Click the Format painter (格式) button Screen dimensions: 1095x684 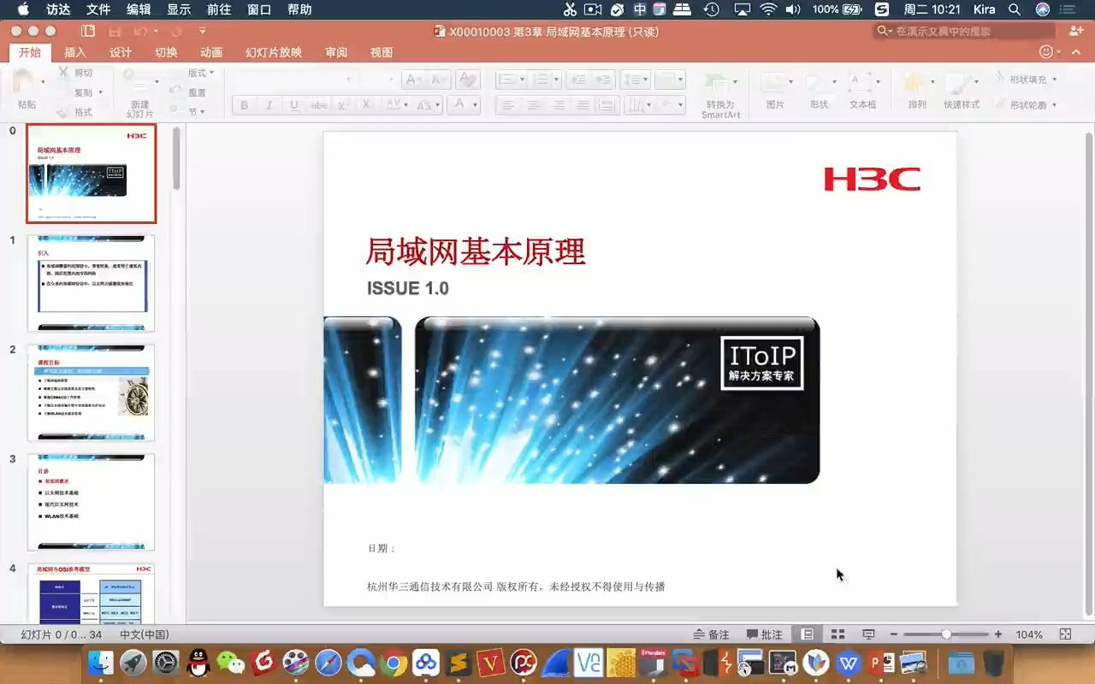[75, 112]
